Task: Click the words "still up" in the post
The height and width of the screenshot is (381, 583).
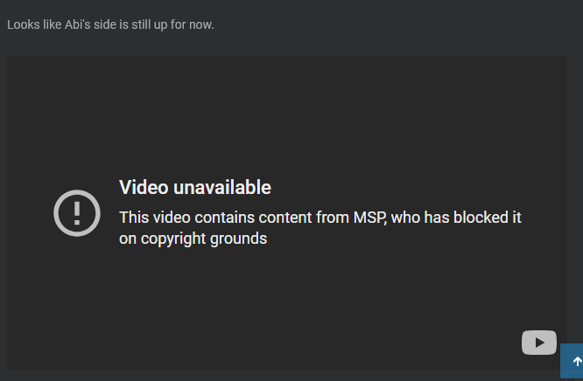Action: [x=150, y=24]
